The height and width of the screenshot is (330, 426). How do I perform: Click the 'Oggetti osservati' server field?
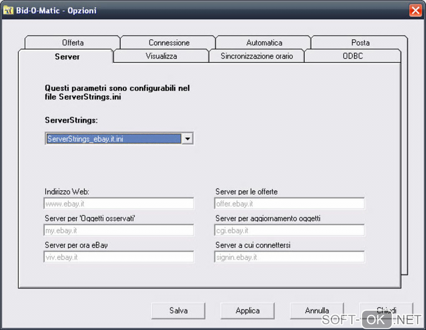[x=119, y=230]
